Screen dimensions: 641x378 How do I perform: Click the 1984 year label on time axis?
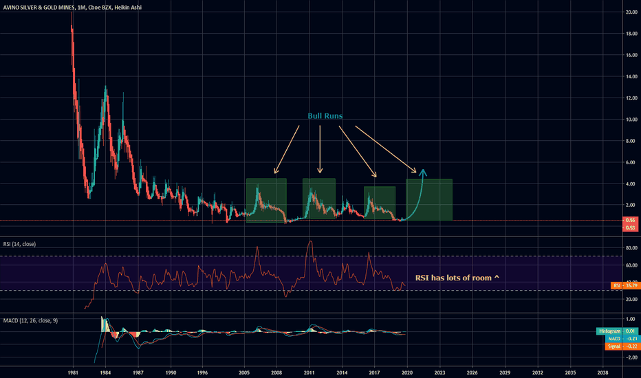click(105, 373)
